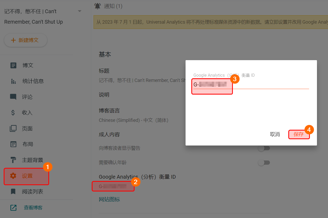Click the Theme (主题背景) paint roller icon

click(x=13, y=160)
